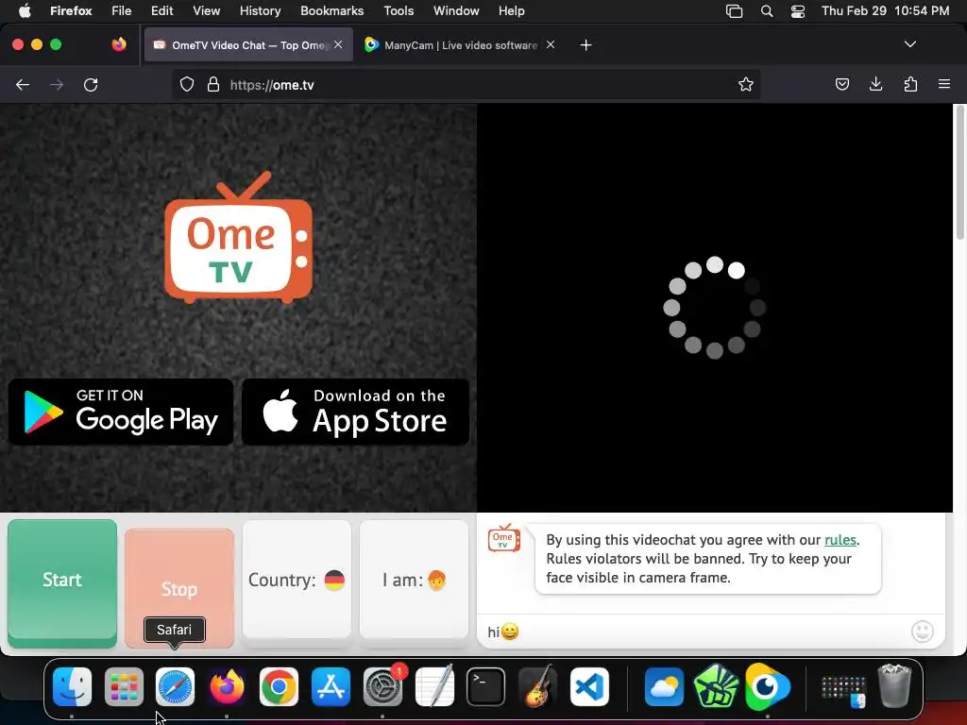
Task: Click the padlock site information icon
Action: (213, 84)
